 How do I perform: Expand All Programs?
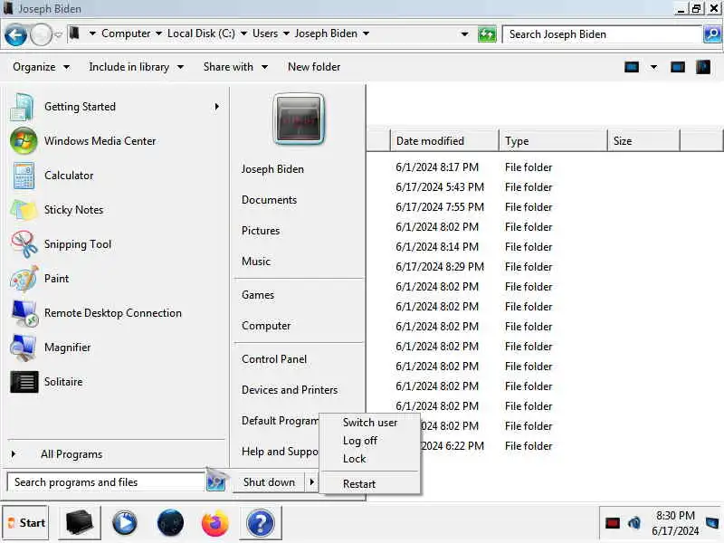tap(71, 454)
